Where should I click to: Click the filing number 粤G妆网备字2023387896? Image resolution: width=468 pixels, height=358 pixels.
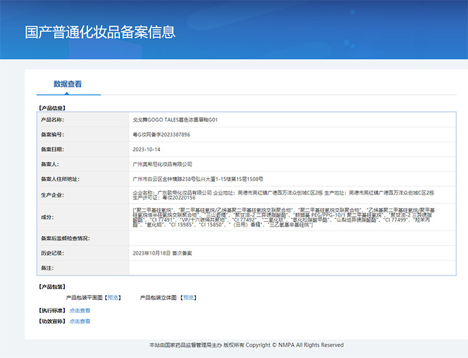coord(162,134)
